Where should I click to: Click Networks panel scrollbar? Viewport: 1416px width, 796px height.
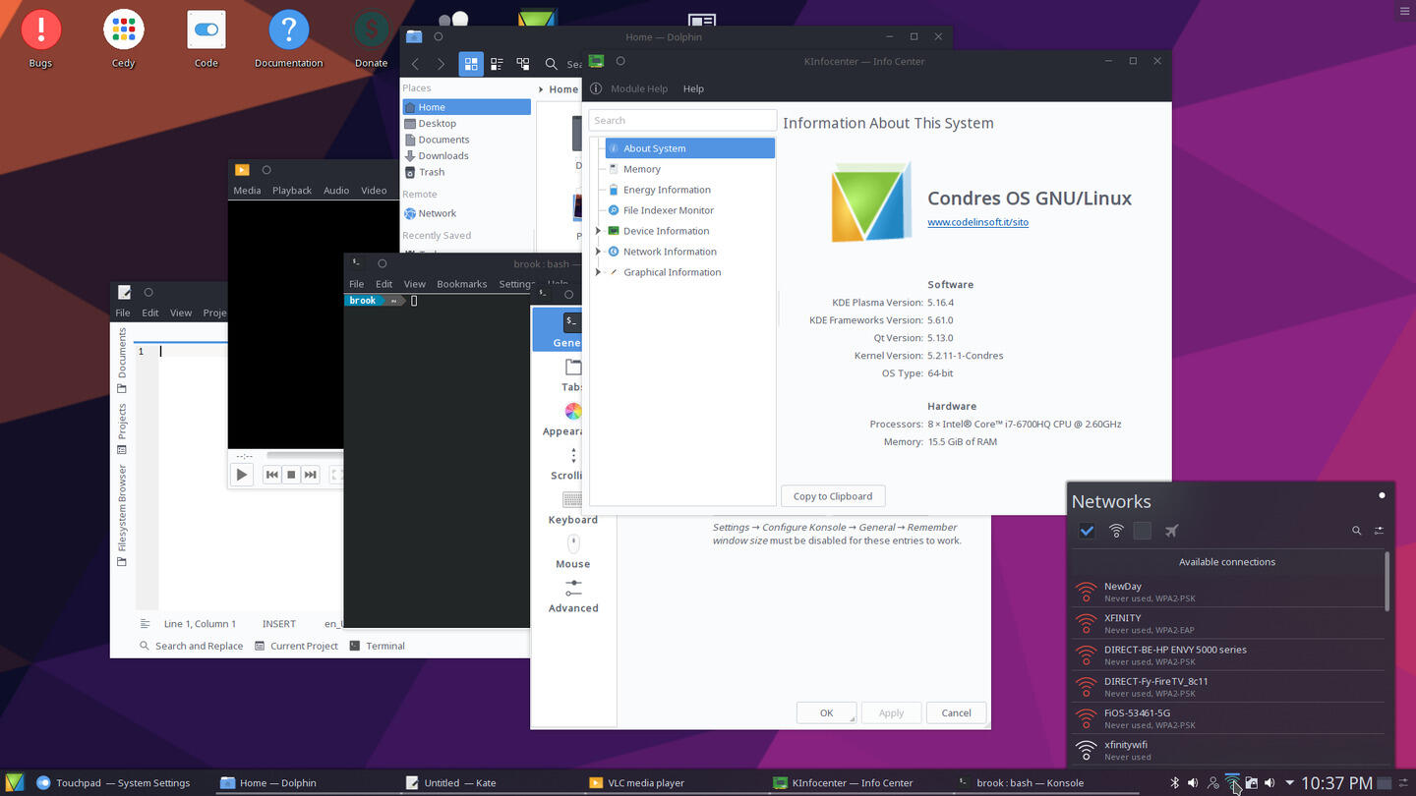[1387, 581]
